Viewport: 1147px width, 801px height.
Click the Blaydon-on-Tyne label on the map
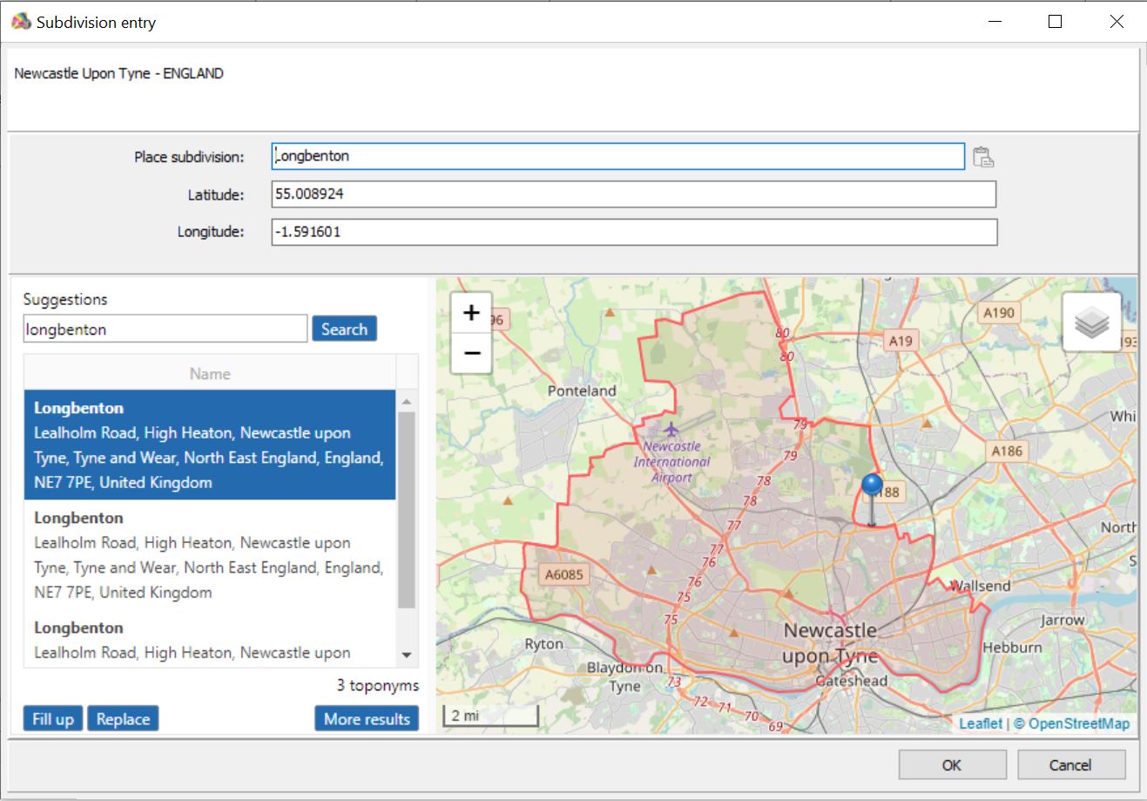pos(624,676)
